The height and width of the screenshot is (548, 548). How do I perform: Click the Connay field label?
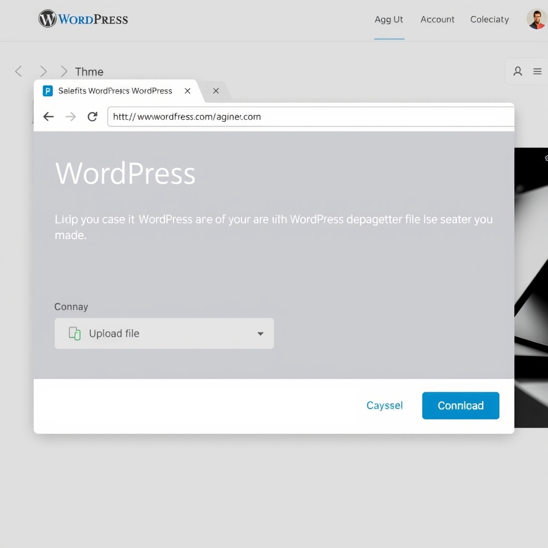point(71,307)
